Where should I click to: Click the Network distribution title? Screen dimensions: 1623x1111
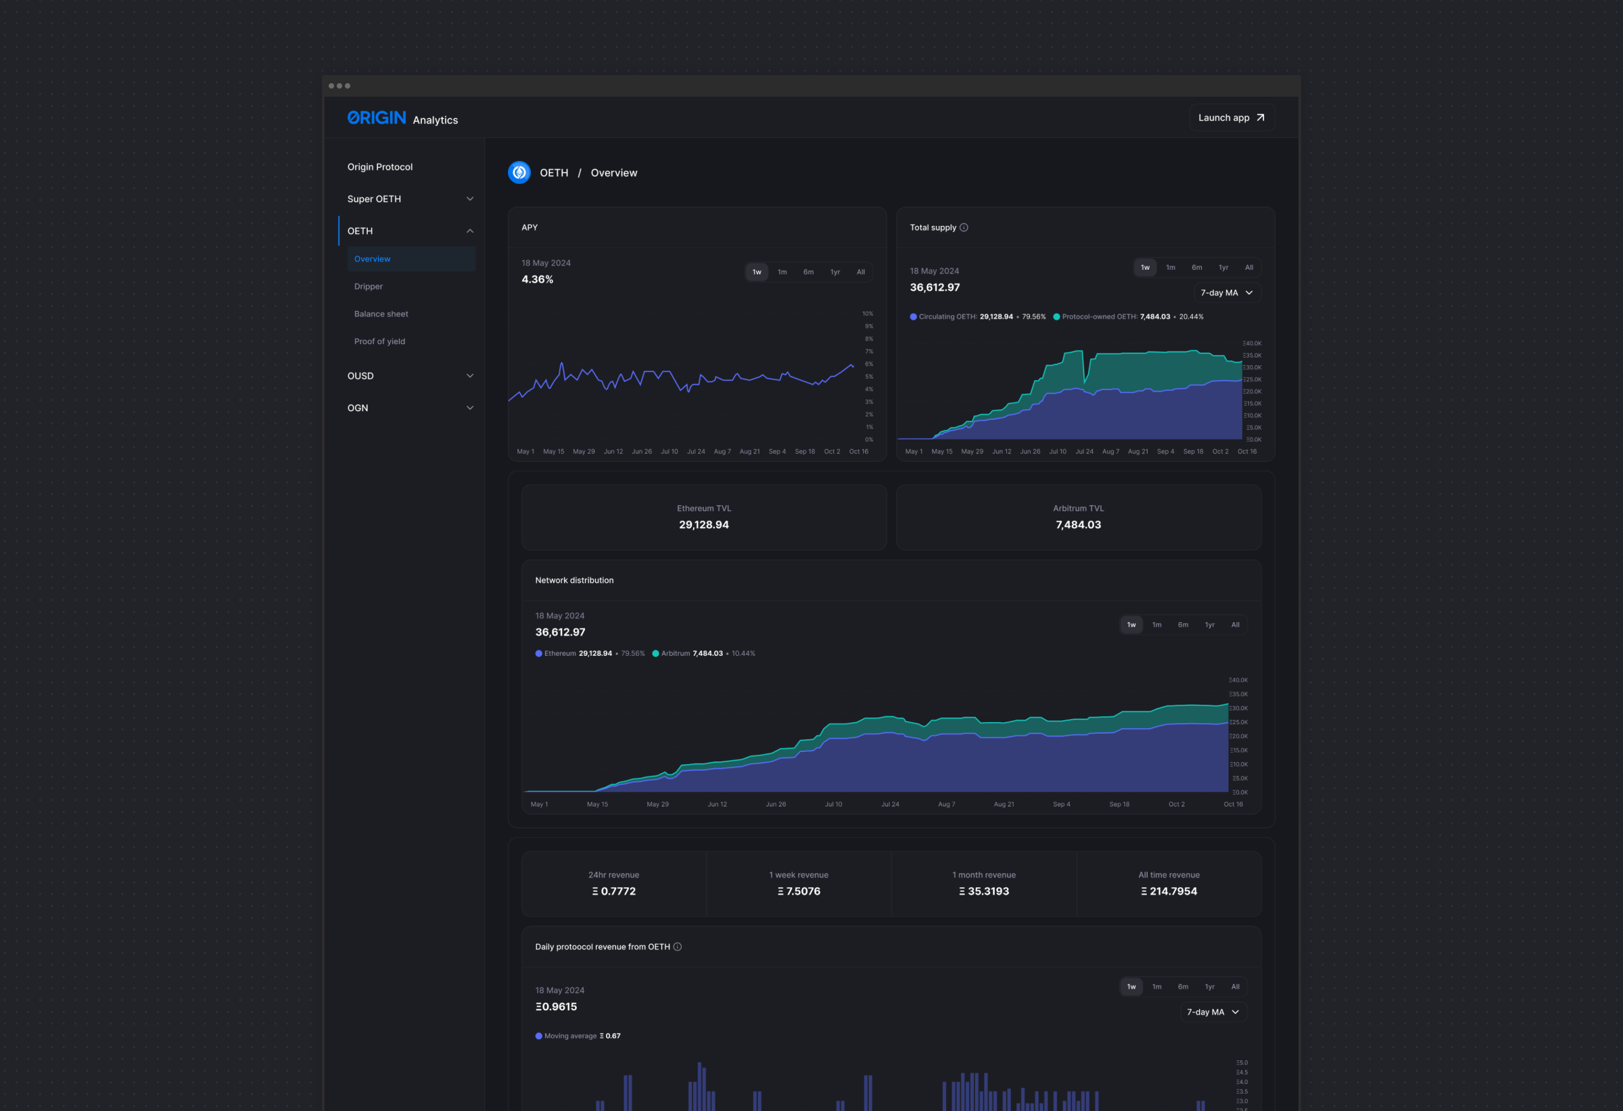point(574,581)
